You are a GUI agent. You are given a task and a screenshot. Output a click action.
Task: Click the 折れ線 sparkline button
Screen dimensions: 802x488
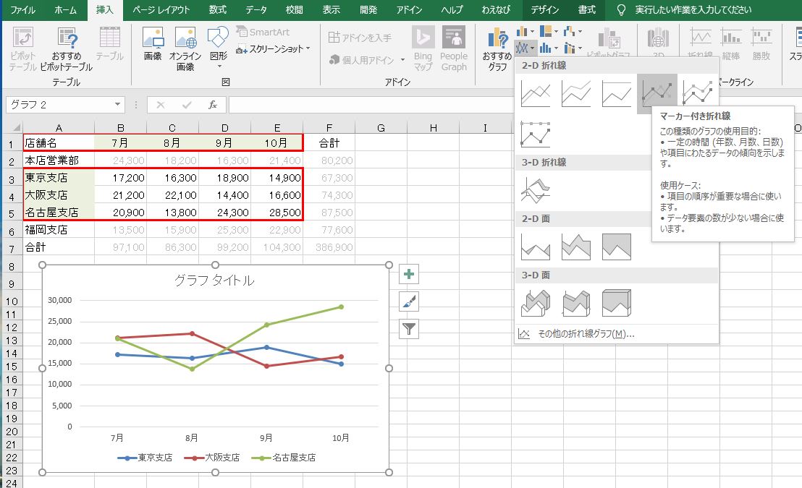(x=700, y=43)
